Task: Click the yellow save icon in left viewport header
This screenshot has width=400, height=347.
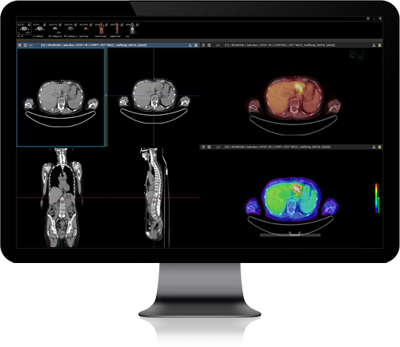Action: 196,45
